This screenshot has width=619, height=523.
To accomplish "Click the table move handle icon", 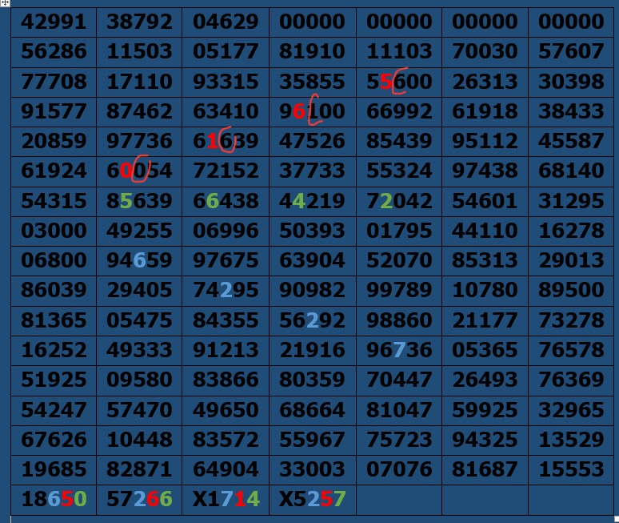I will [x=6, y=4].
